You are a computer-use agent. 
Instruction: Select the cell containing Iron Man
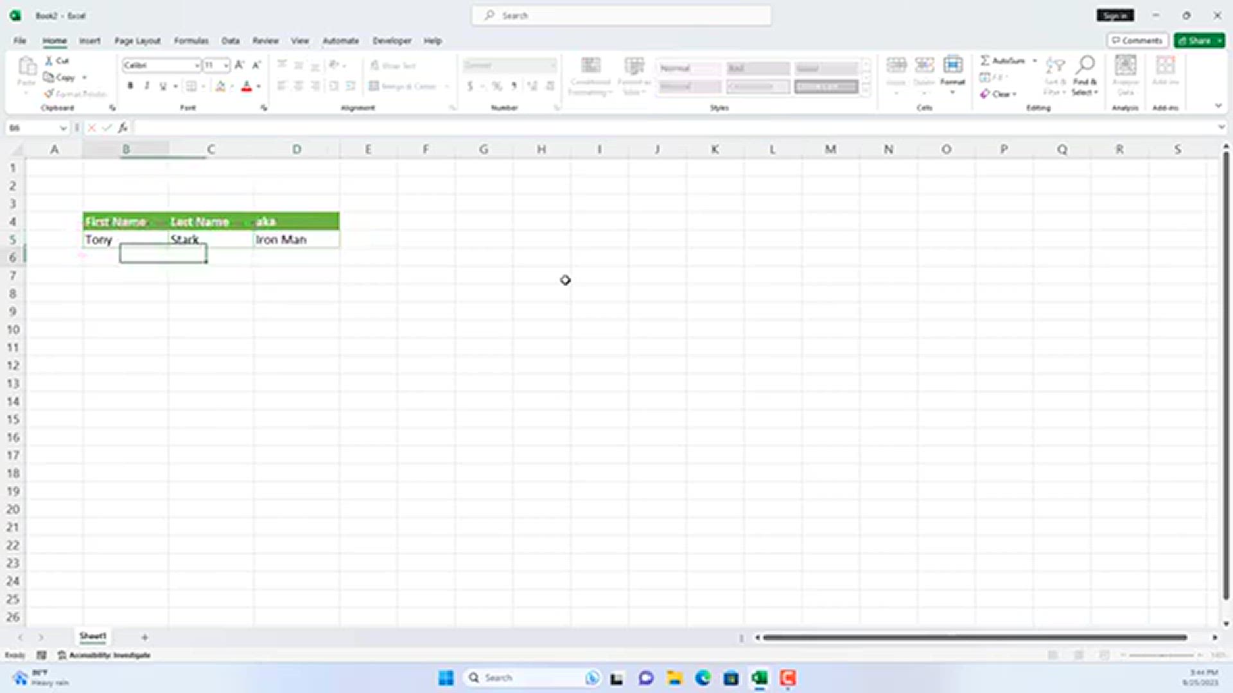[x=295, y=239]
